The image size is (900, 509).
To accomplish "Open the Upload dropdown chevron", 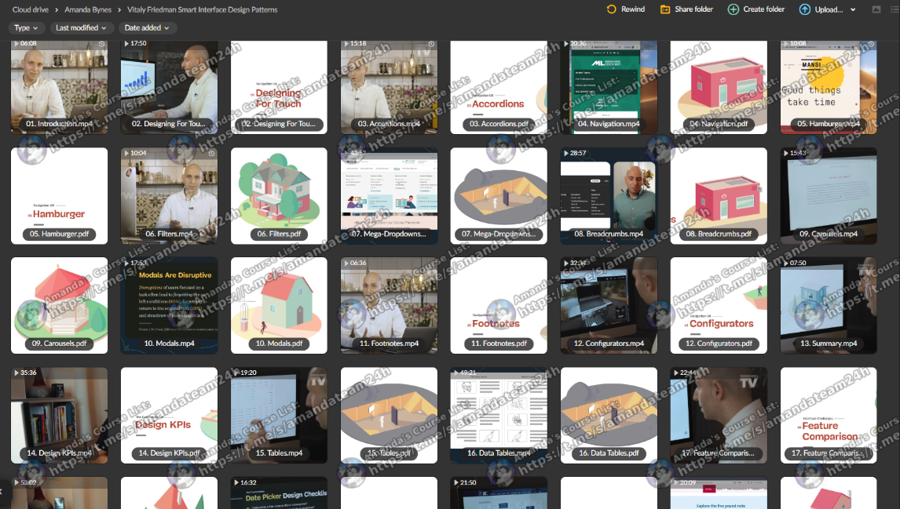I will pyautogui.click(x=853, y=9).
